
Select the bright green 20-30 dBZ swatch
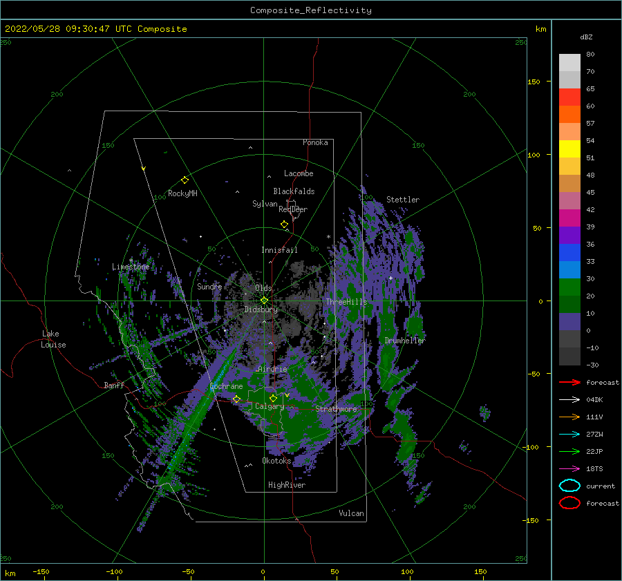point(569,287)
